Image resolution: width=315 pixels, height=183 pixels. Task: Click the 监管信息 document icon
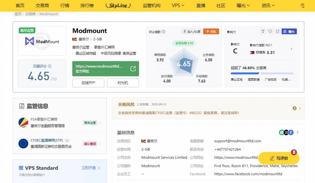click(x=22, y=106)
